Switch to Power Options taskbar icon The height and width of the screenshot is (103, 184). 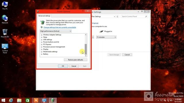point(53,100)
